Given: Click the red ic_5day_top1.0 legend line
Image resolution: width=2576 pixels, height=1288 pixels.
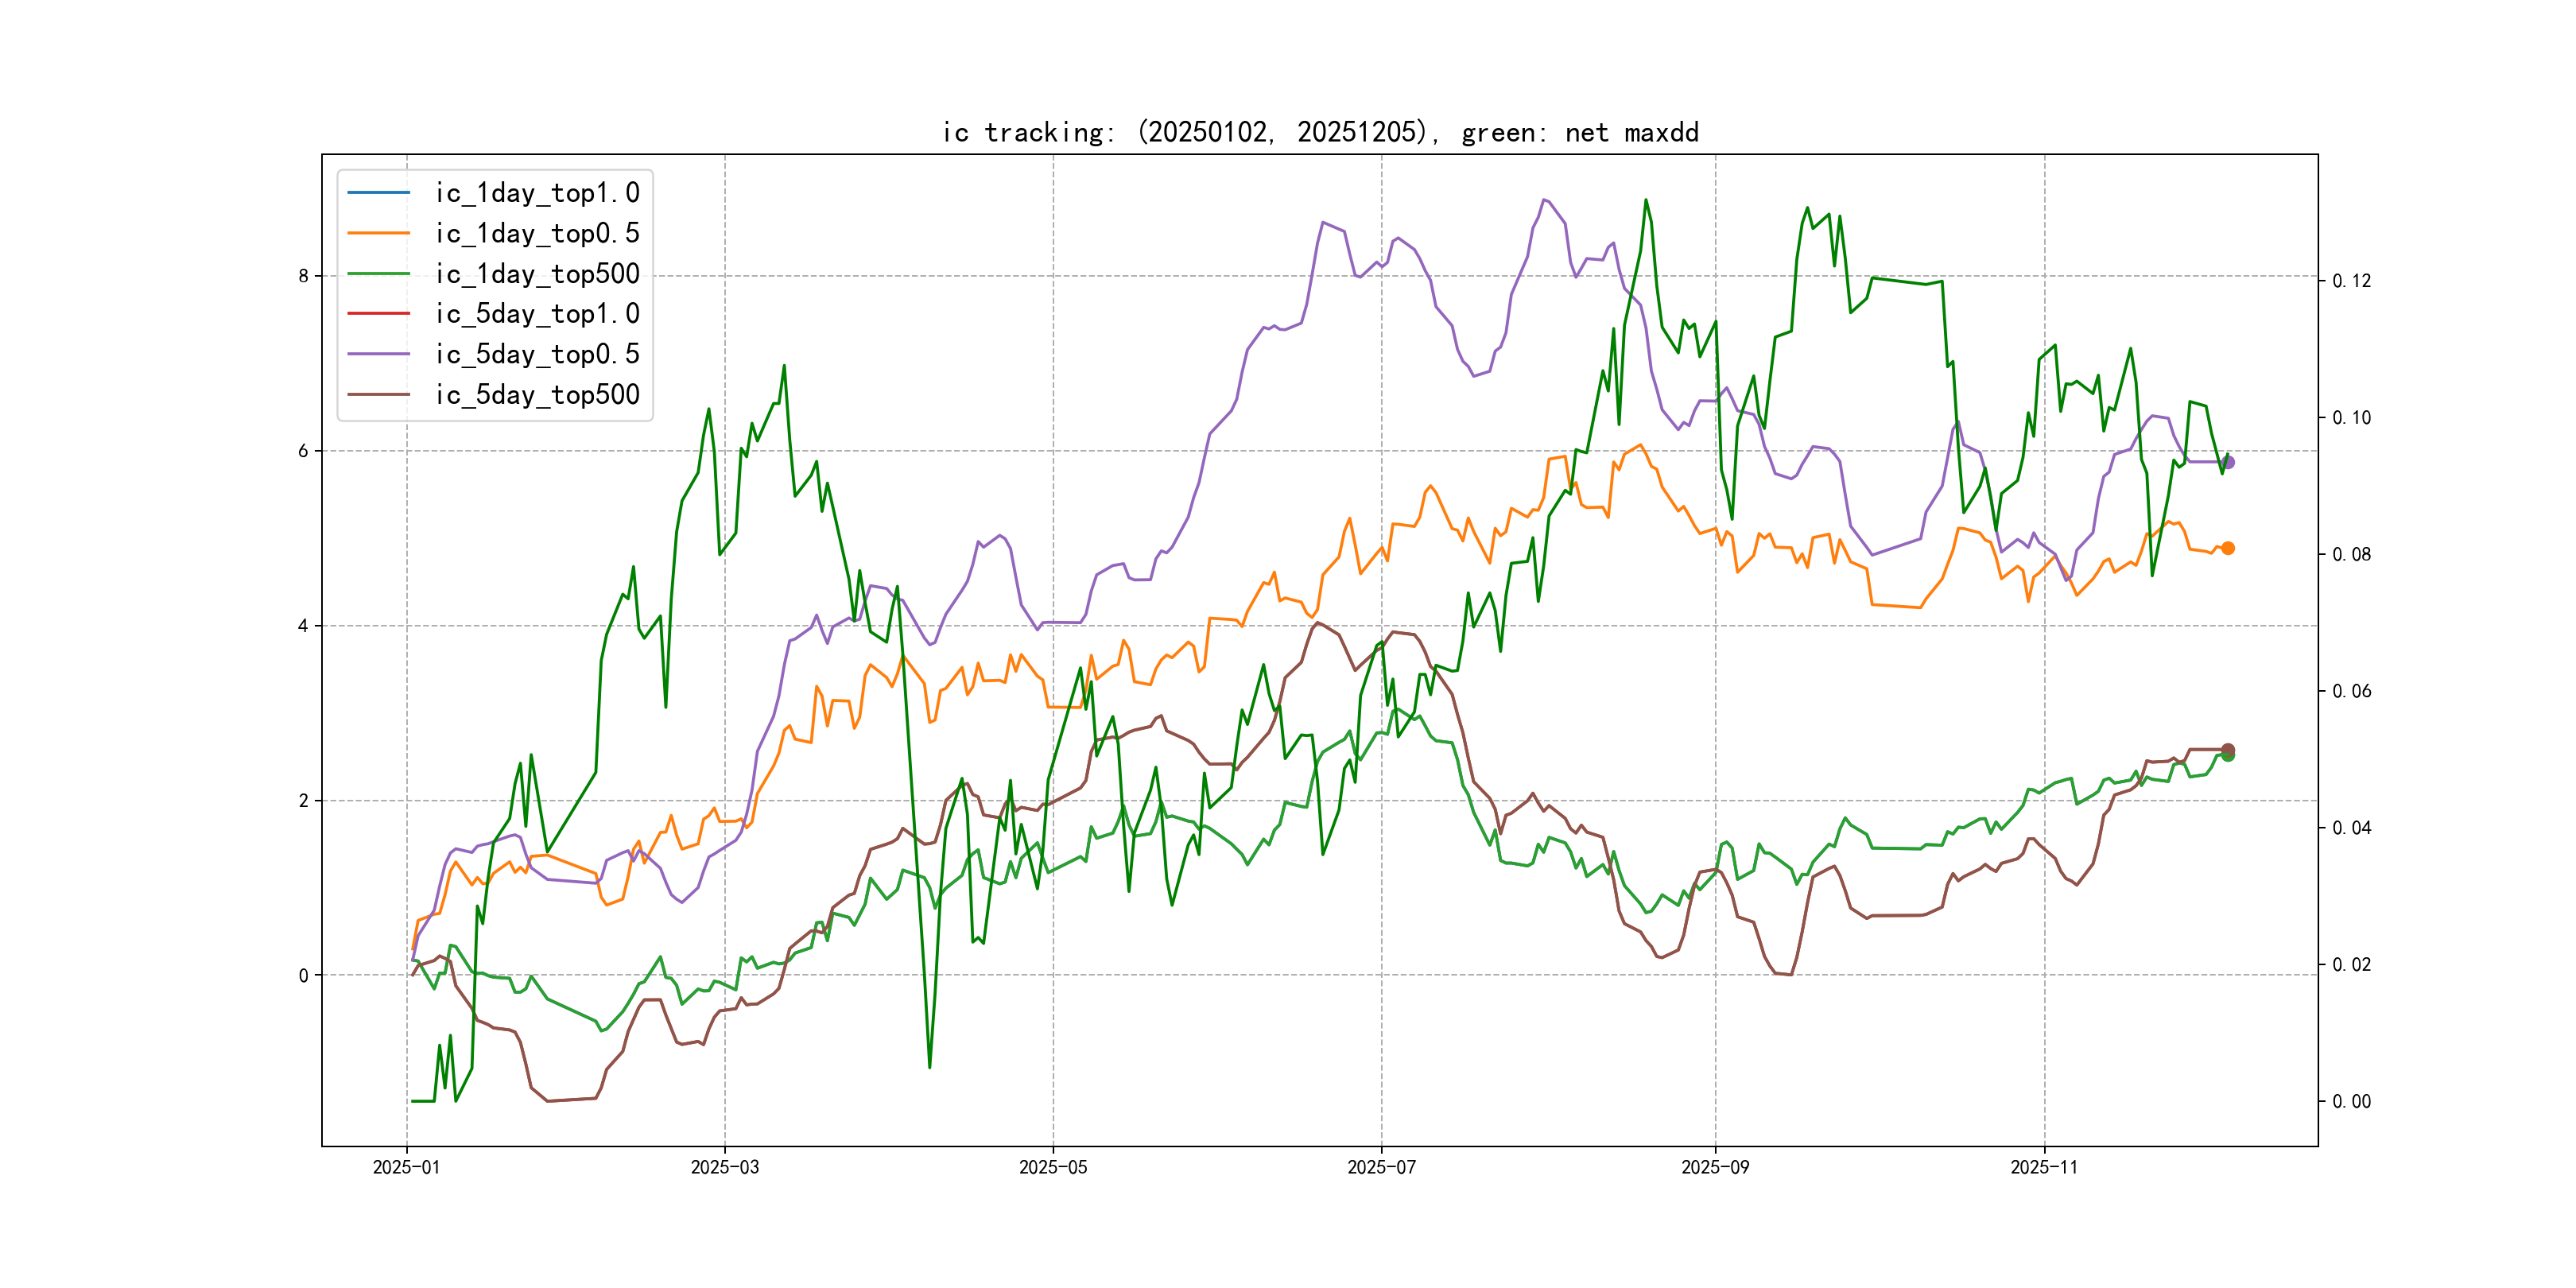Looking at the screenshot, I should [378, 313].
